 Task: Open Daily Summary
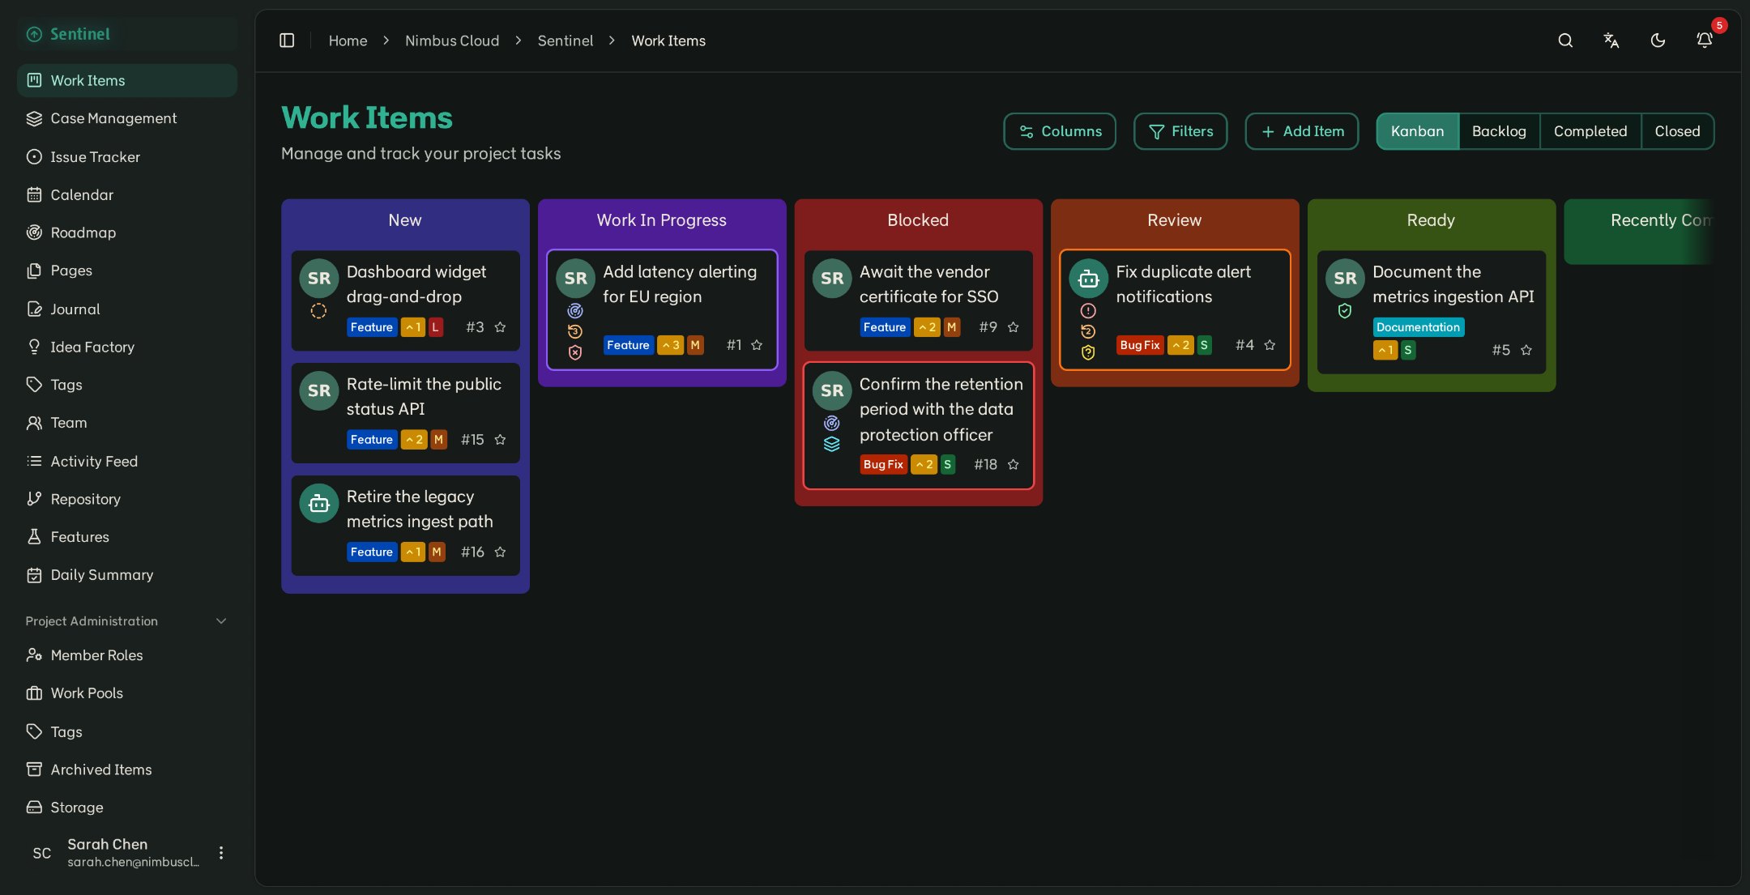[x=127, y=575]
